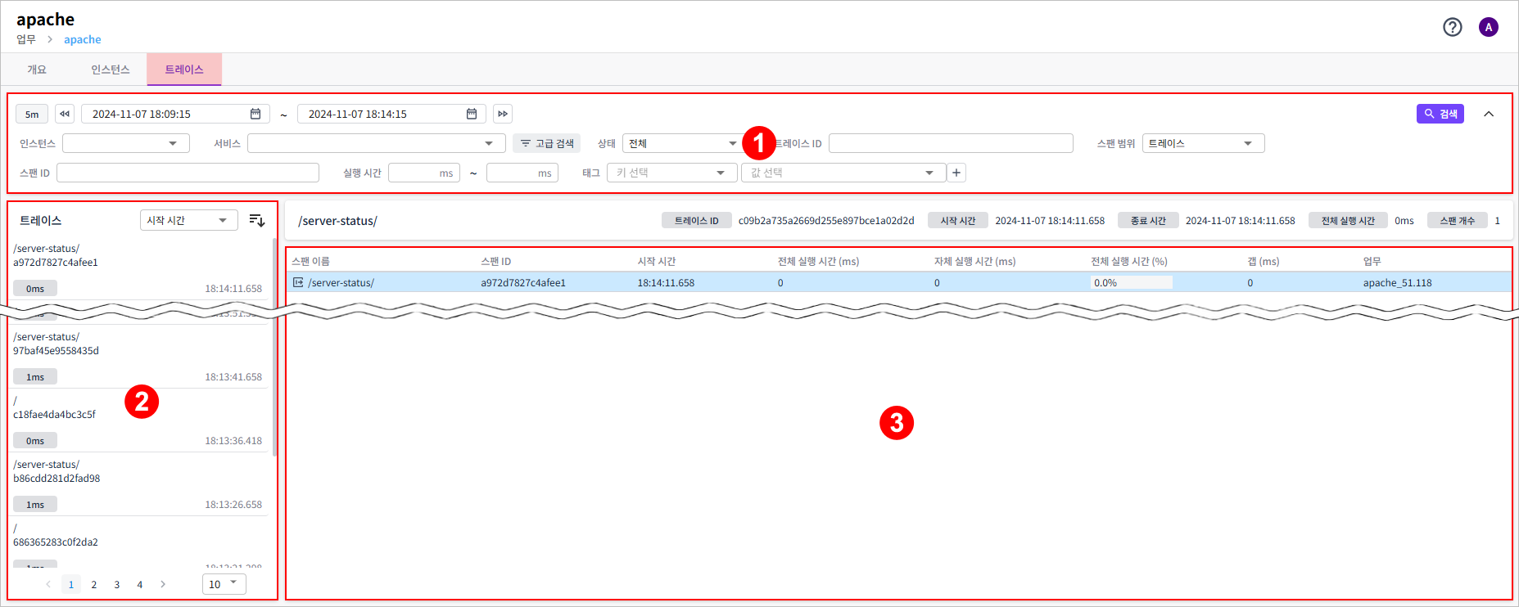Click the 트레이스 ID input field
The image size is (1519, 607).
951,143
